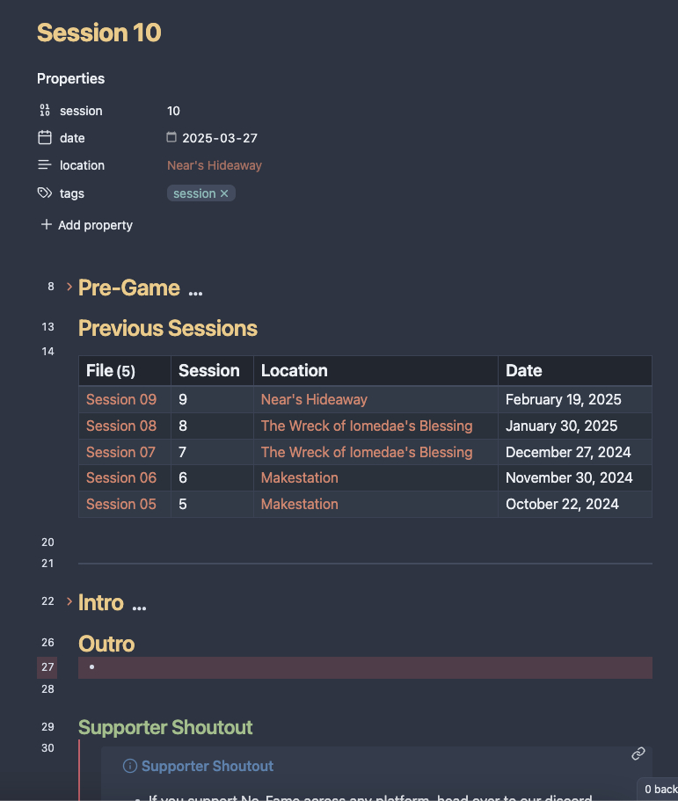This screenshot has height=801, width=678.
Task: Click the session property value 10
Action: [173, 111]
